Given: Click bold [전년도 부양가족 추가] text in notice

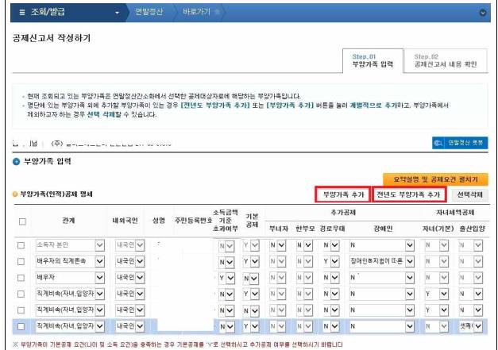Looking at the screenshot, I should [x=215, y=106].
